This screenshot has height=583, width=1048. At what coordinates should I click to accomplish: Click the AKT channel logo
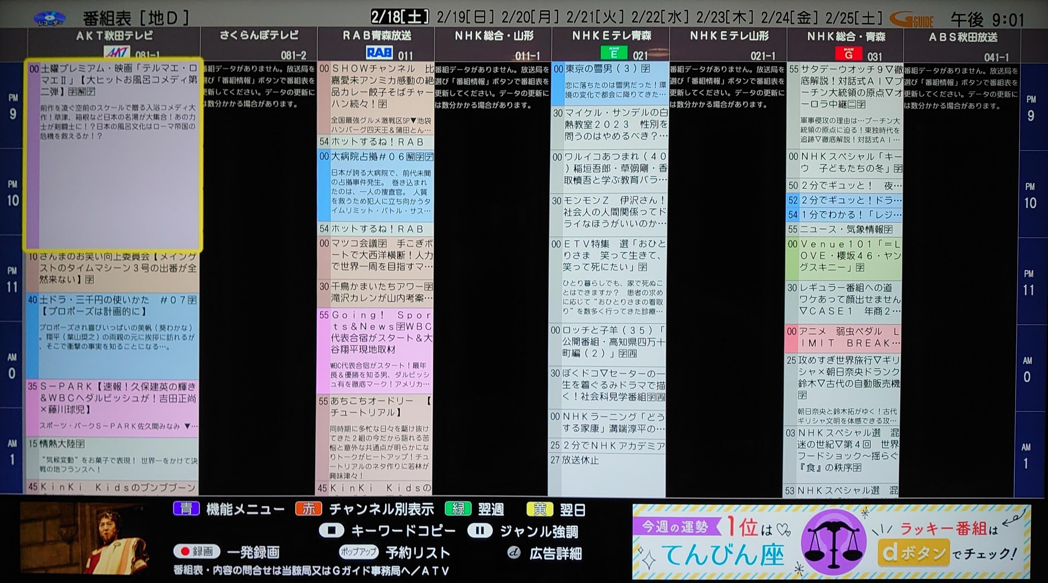pyautogui.click(x=117, y=52)
